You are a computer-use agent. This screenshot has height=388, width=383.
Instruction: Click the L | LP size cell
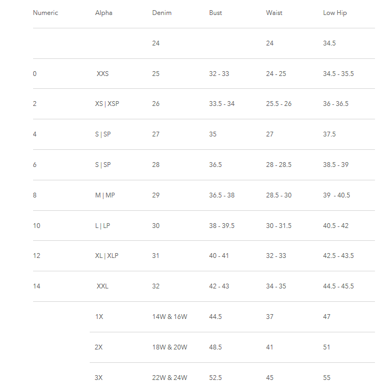(103, 226)
